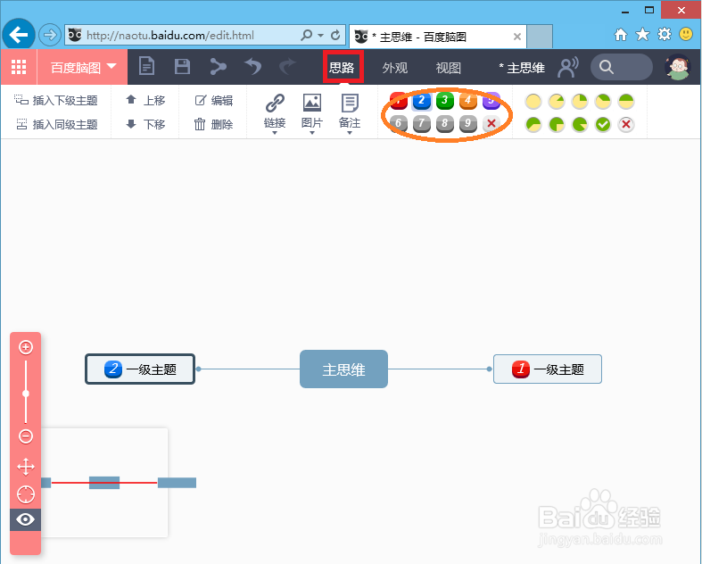The height and width of the screenshot is (564, 702).
Task: Click the navigator minimap thumbnail
Action: (x=104, y=483)
